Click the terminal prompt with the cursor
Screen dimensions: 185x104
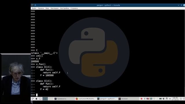pyautogui.click(x=34, y=95)
